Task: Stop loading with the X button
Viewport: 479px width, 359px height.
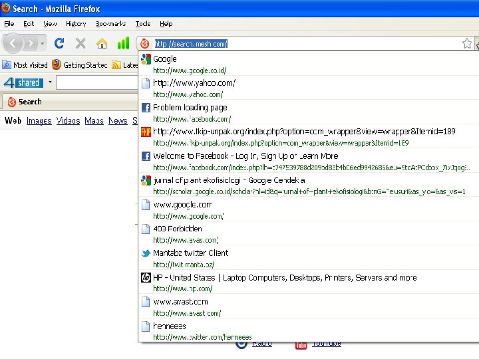Action: (80, 43)
